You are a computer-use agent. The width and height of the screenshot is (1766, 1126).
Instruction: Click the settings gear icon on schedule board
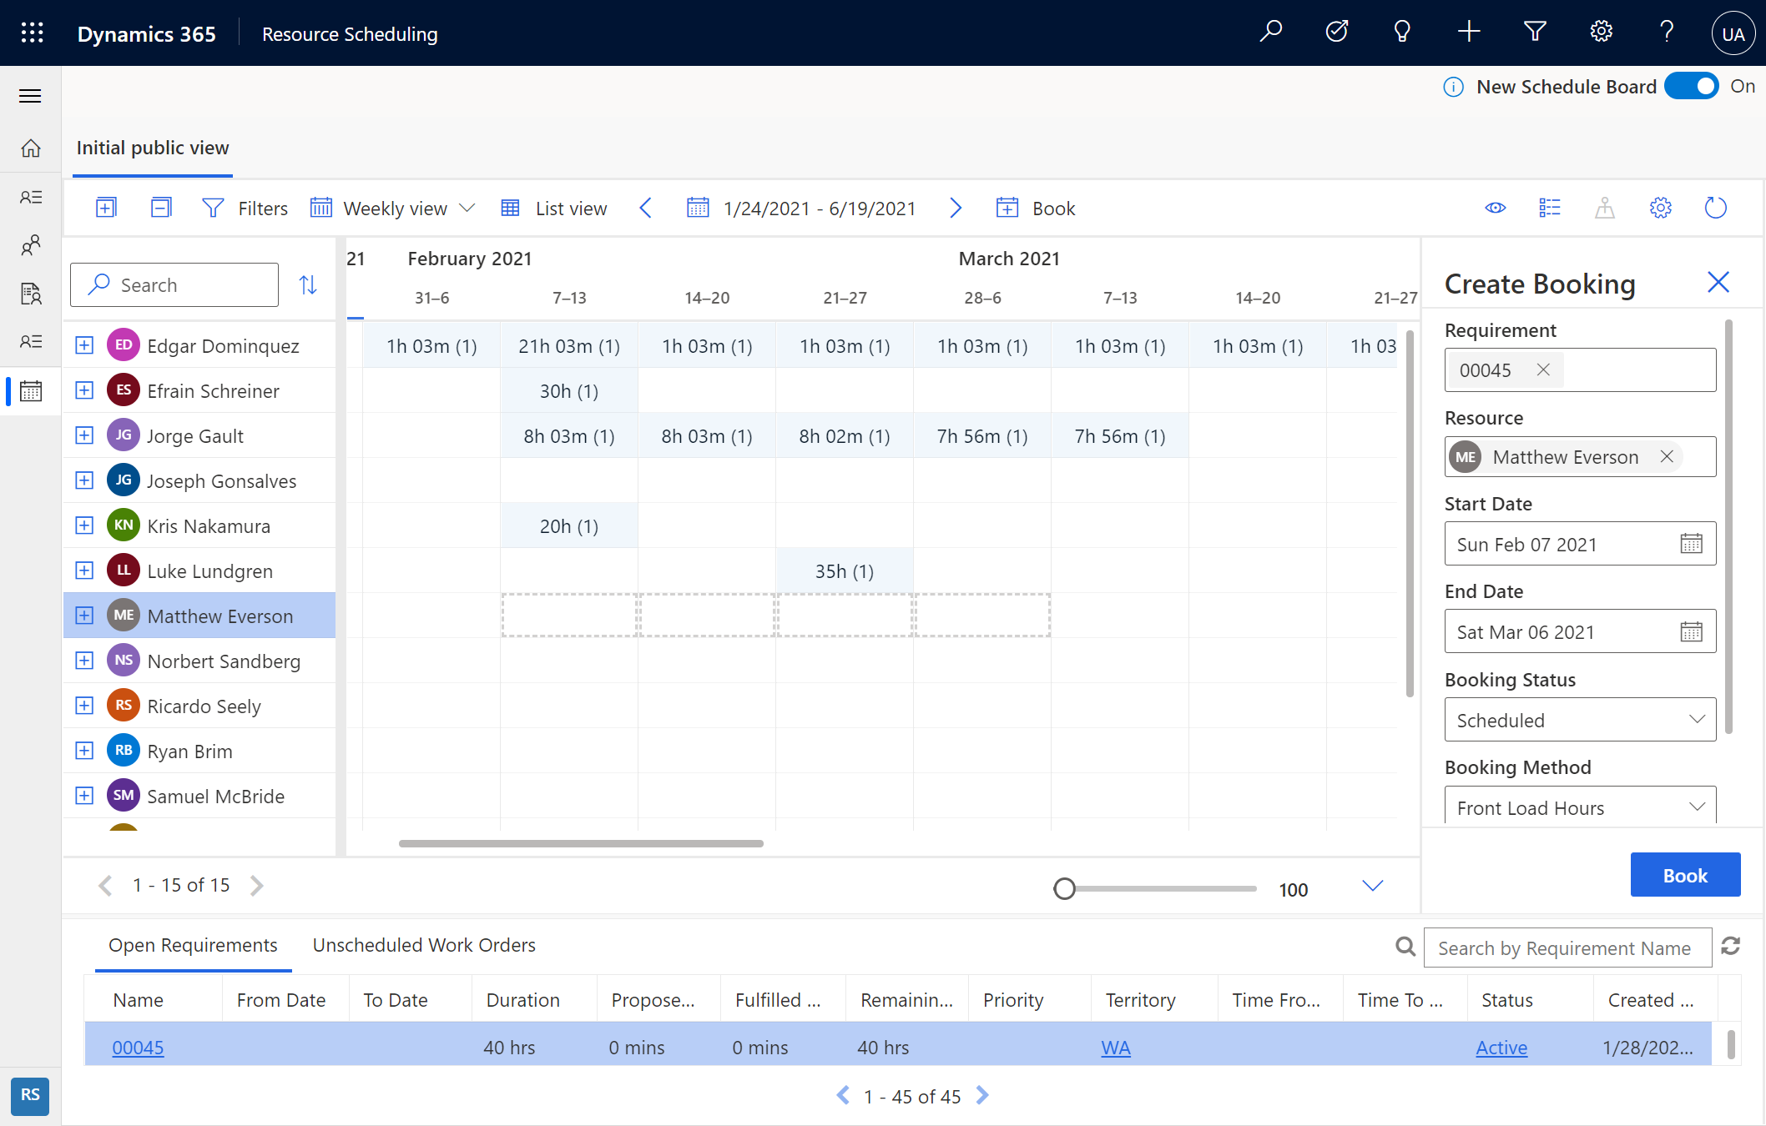pos(1661,209)
